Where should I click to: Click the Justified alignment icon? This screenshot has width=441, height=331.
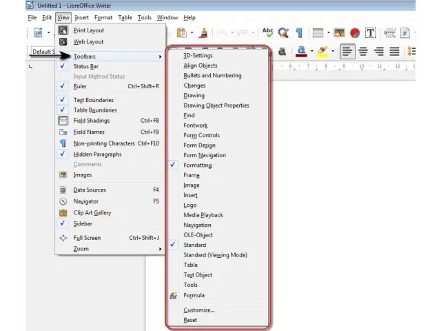tap(394, 52)
